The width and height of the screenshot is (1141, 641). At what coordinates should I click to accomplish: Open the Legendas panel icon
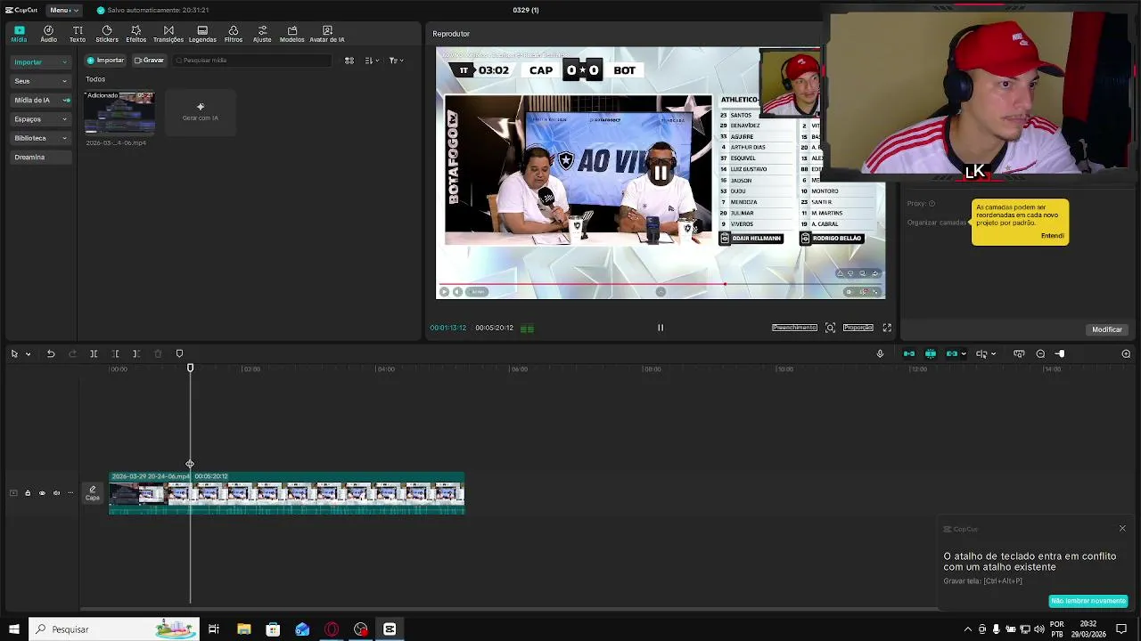pos(202,34)
